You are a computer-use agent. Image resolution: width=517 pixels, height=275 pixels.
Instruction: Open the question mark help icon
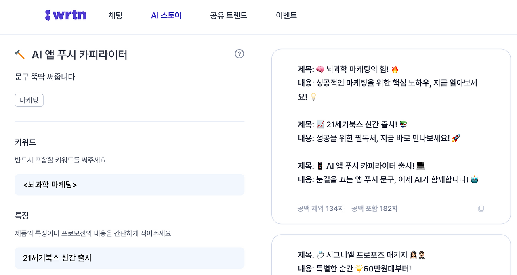[x=239, y=54]
